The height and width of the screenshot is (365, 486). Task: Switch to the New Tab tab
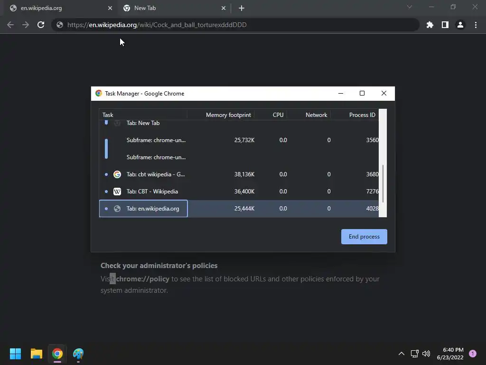(174, 8)
